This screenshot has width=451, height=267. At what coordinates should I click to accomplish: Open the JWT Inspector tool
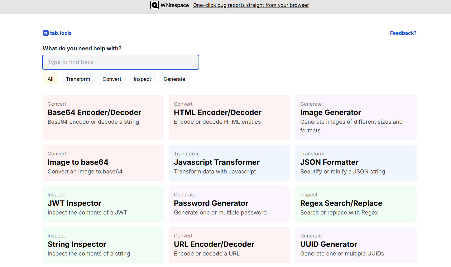[x=103, y=204]
